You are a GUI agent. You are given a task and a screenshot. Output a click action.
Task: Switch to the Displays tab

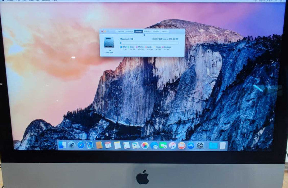click(130, 31)
